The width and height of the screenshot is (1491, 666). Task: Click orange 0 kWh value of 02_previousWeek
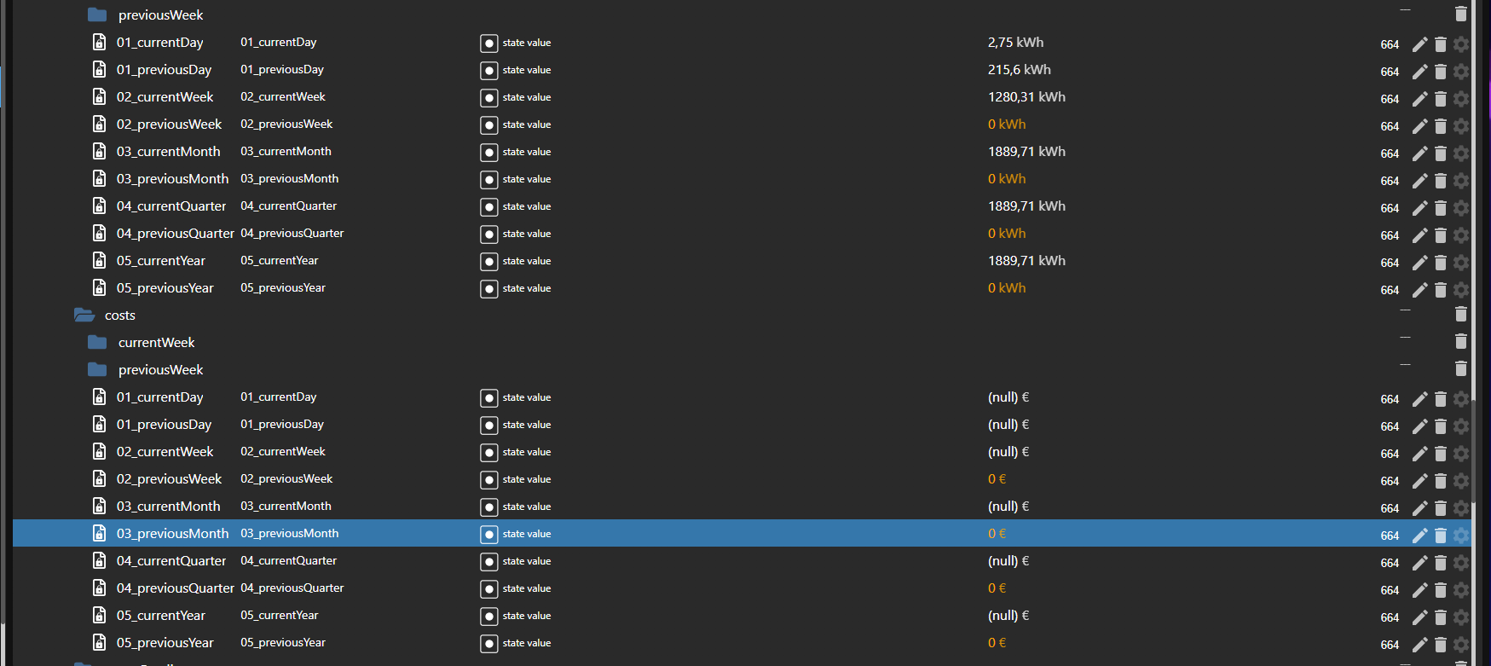1007,124
